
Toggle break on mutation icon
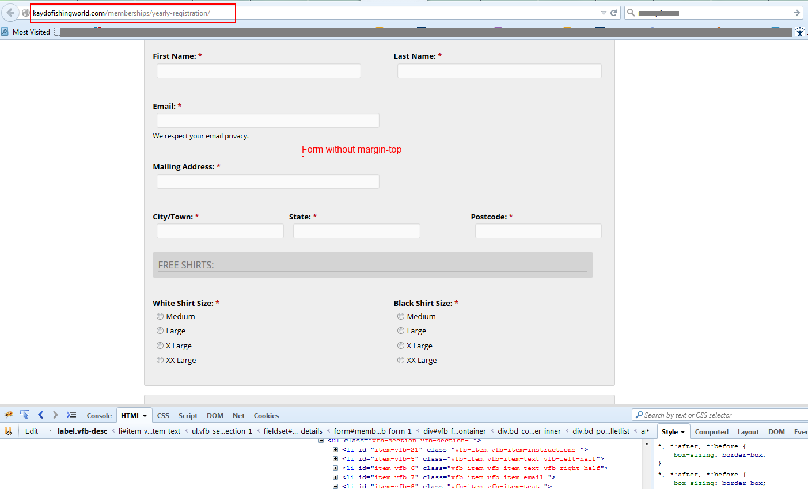pos(9,431)
